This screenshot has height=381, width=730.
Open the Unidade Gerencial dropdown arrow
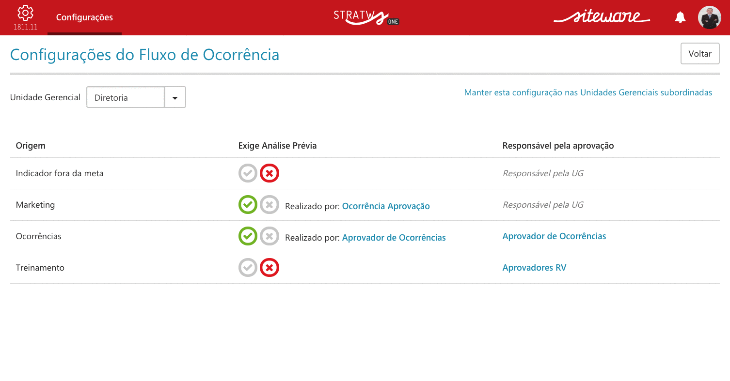click(175, 97)
